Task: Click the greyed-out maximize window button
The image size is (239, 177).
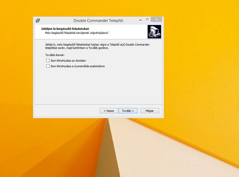Action: tap(147, 20)
